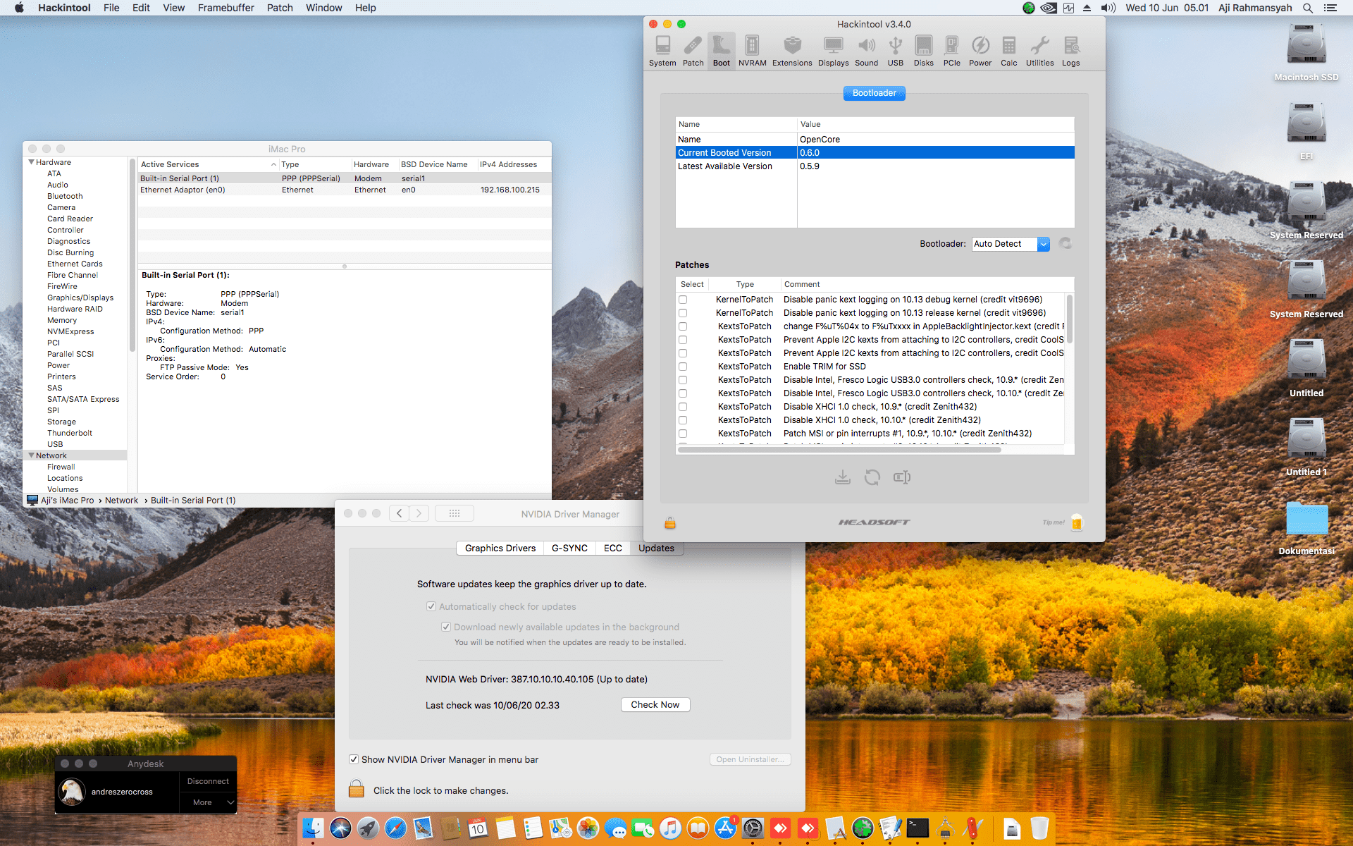Image resolution: width=1353 pixels, height=846 pixels.
Task: Switch to the Graphics Drivers tab
Action: [500, 548]
